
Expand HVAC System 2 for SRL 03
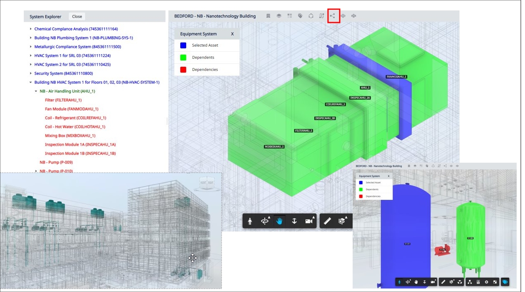tap(31, 65)
